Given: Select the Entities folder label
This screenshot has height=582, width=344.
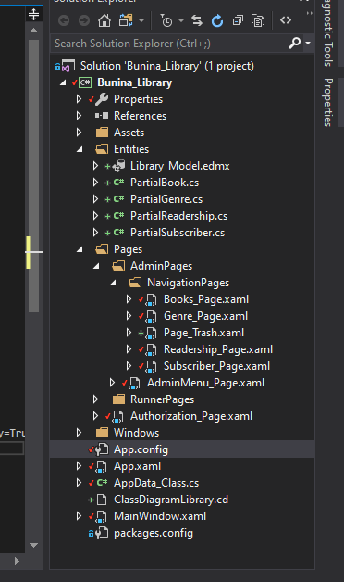Looking at the screenshot, I should click(131, 149).
